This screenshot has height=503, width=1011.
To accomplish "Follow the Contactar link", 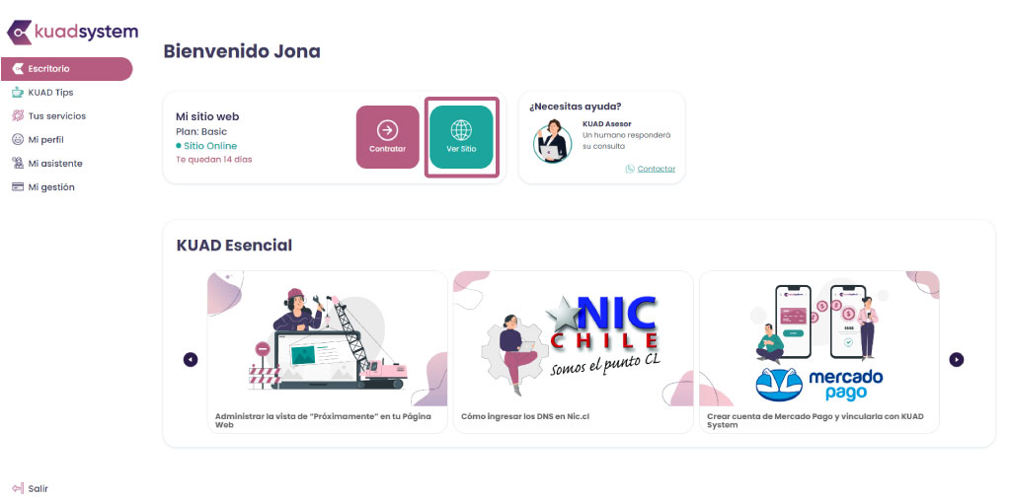I will [657, 169].
